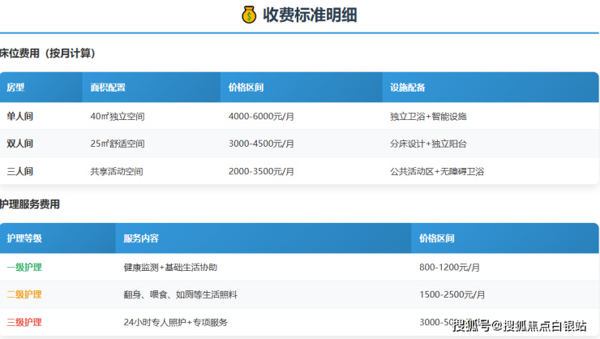Click the 护理等级 column header
The image size is (600, 339).
pyautogui.click(x=24, y=238)
